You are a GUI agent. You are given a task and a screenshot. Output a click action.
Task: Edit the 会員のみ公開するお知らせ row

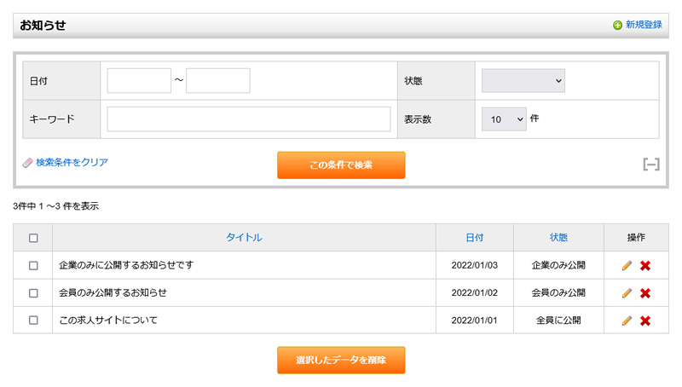click(627, 293)
